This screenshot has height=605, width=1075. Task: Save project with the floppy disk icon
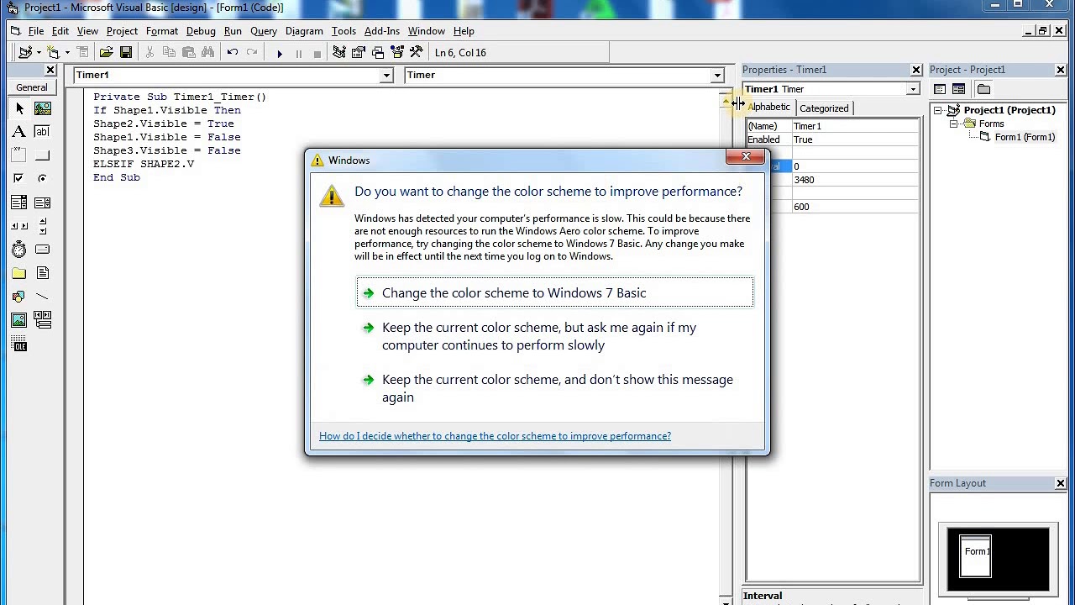point(125,53)
